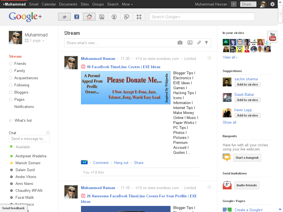Open options arrow on 11:18 post
Viewport: 283px width, 212px height.
209,187
